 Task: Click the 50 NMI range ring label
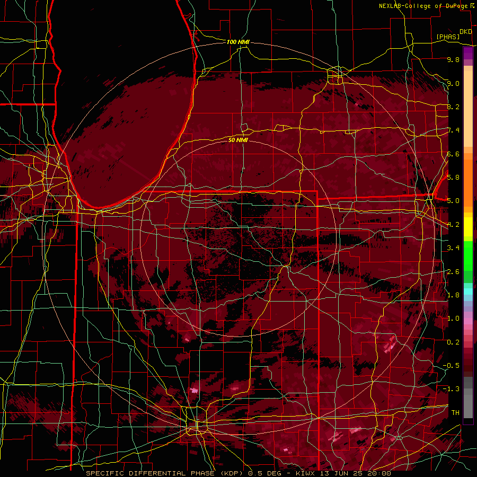point(238,140)
